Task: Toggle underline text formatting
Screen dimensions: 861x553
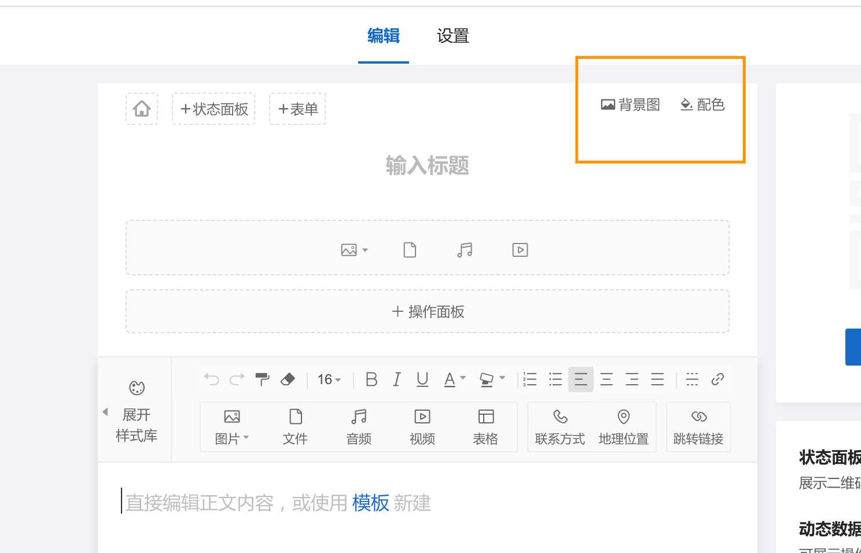Action: pyautogui.click(x=422, y=379)
